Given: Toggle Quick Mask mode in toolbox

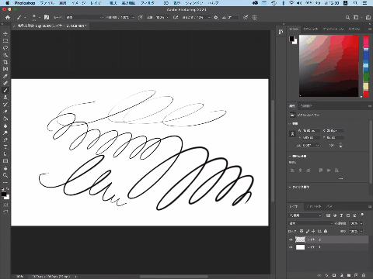Looking at the screenshot, I should coord(5,205).
